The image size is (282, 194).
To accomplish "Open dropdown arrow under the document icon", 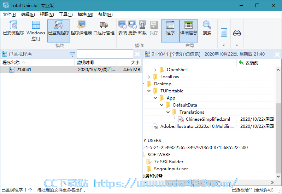I will [x=224, y=45].
